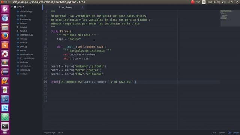This screenshot has width=240, height=135.
Task: Launch Firefox from the dock
Action: (x=5, y=36)
